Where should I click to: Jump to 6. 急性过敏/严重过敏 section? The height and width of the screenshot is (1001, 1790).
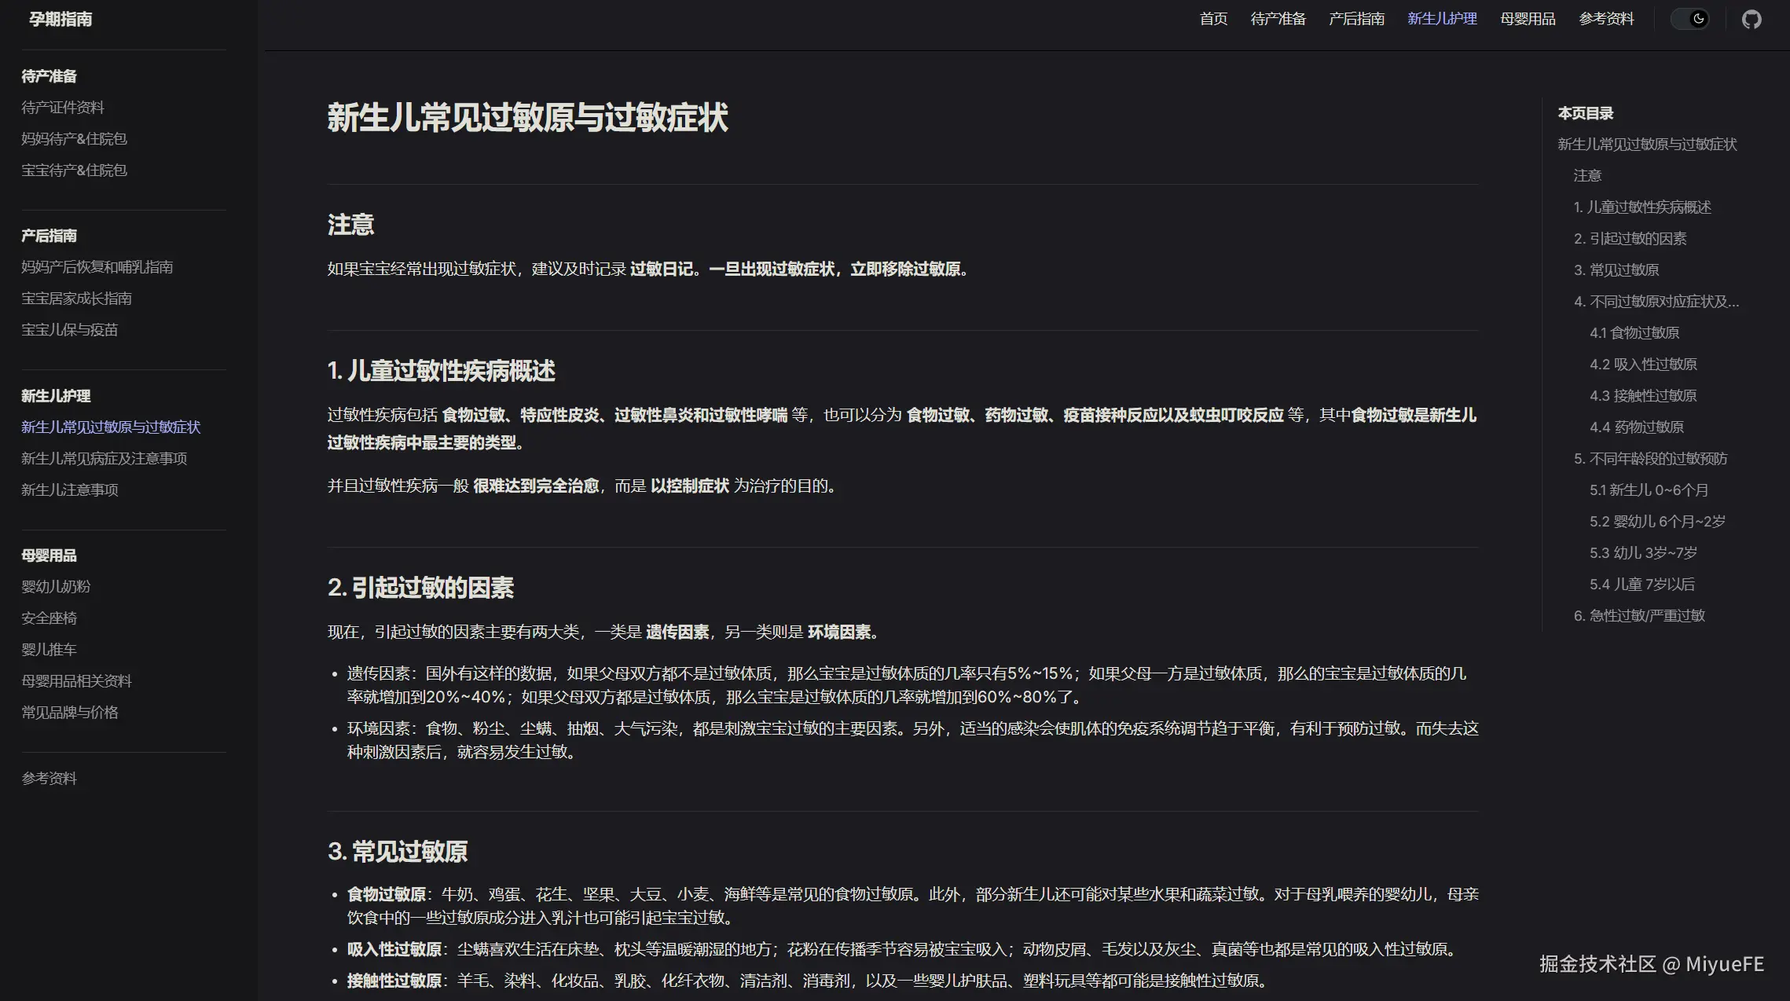[x=1640, y=615]
